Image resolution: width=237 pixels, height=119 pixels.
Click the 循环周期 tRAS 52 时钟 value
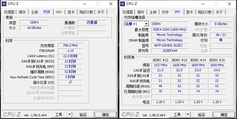tap(70, 72)
